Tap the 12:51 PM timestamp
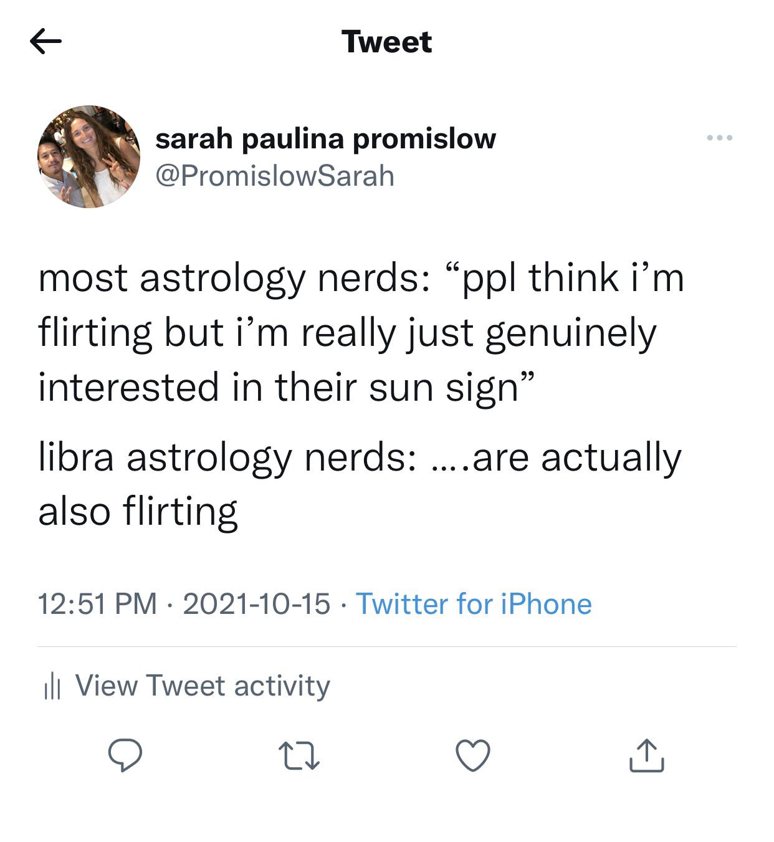774x842 pixels. 97,604
